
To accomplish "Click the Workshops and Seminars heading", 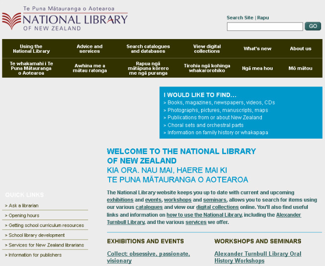I will [x=258, y=241].
